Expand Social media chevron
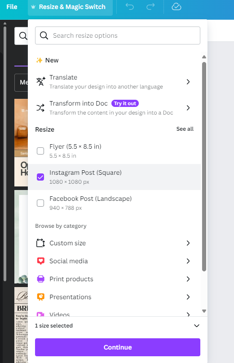Viewport: 234px width, 363px height. 188,261
